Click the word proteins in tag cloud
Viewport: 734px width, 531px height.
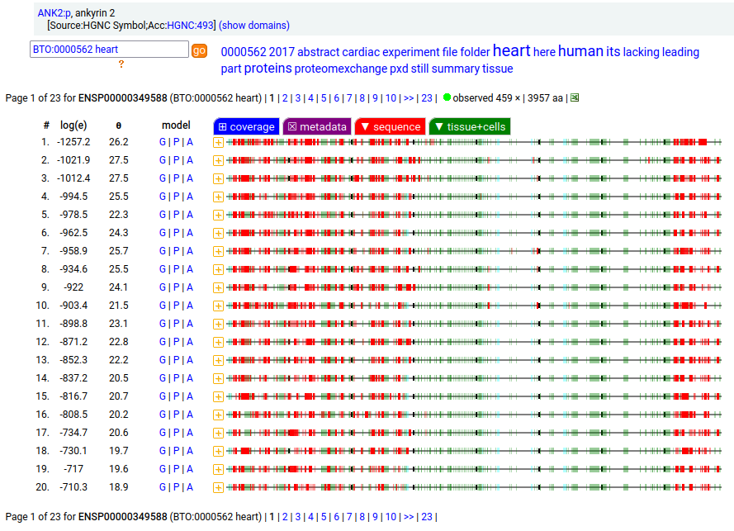point(268,69)
